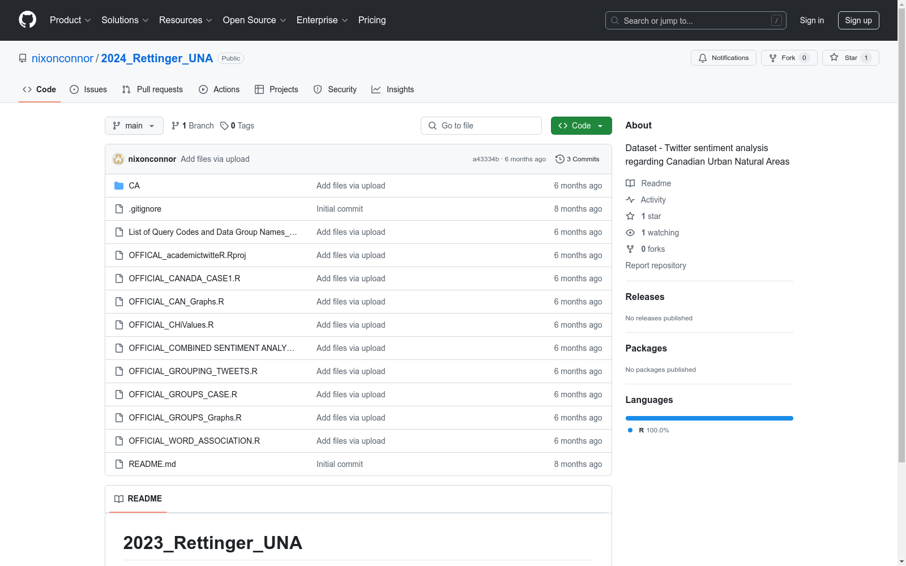This screenshot has width=906, height=566.
Task: Open the nixonconnor owner profile link
Action: click(x=62, y=58)
